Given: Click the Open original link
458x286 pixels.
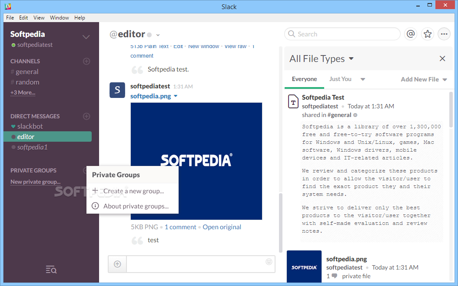Looking at the screenshot, I should (222, 227).
